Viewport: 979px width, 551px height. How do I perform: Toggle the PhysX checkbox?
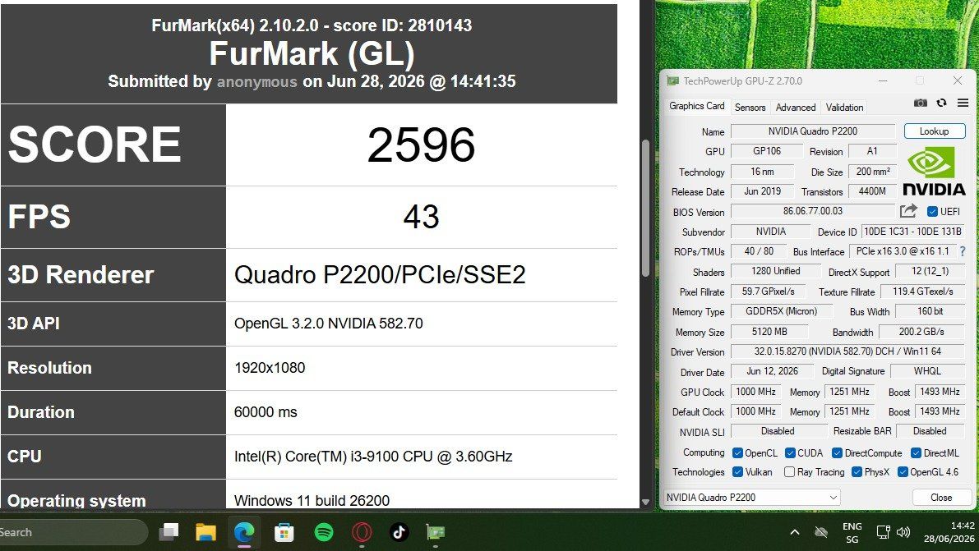click(x=857, y=471)
